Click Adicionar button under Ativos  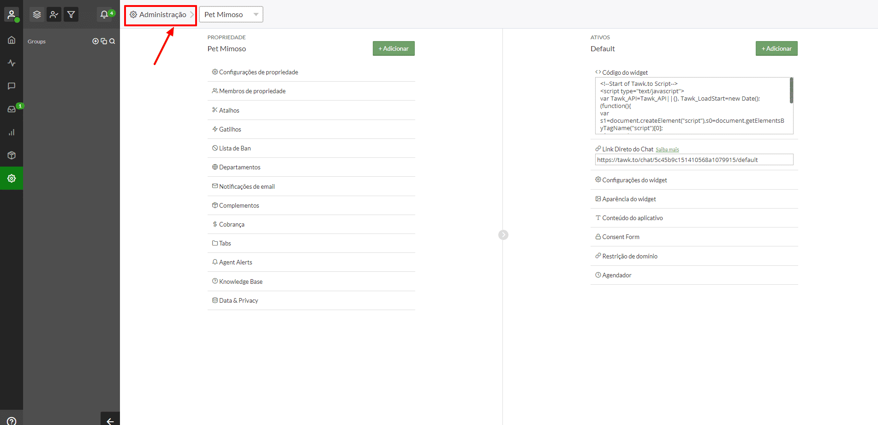pyautogui.click(x=776, y=48)
